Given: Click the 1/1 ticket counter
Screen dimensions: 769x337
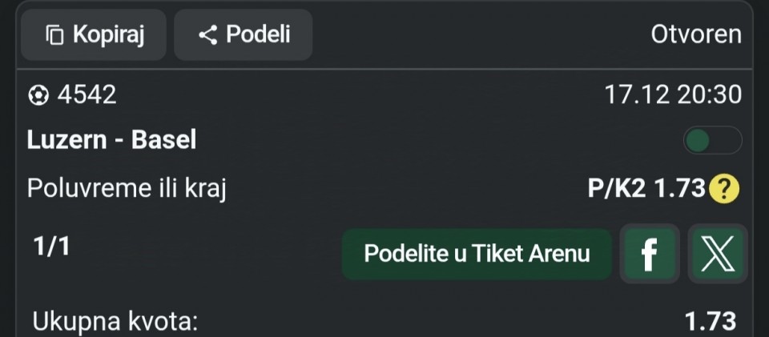Looking at the screenshot, I should point(52,247).
